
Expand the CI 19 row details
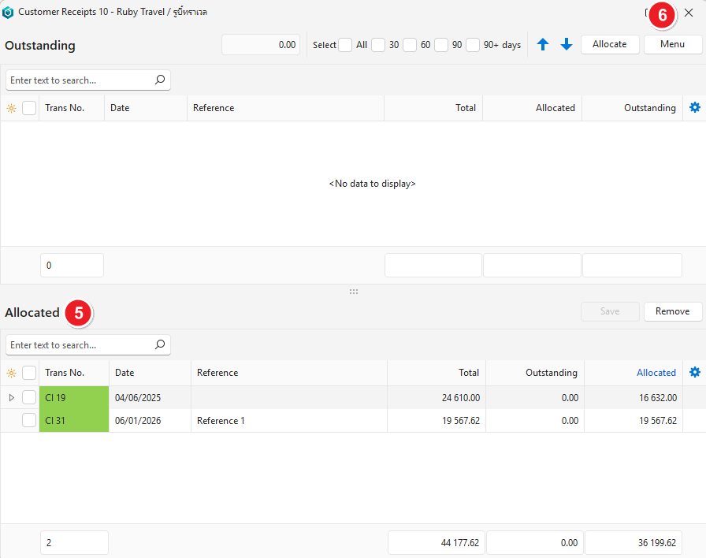[11, 398]
